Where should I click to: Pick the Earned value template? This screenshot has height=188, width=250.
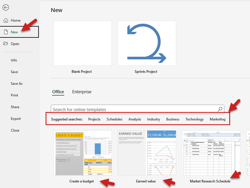(x=147, y=153)
